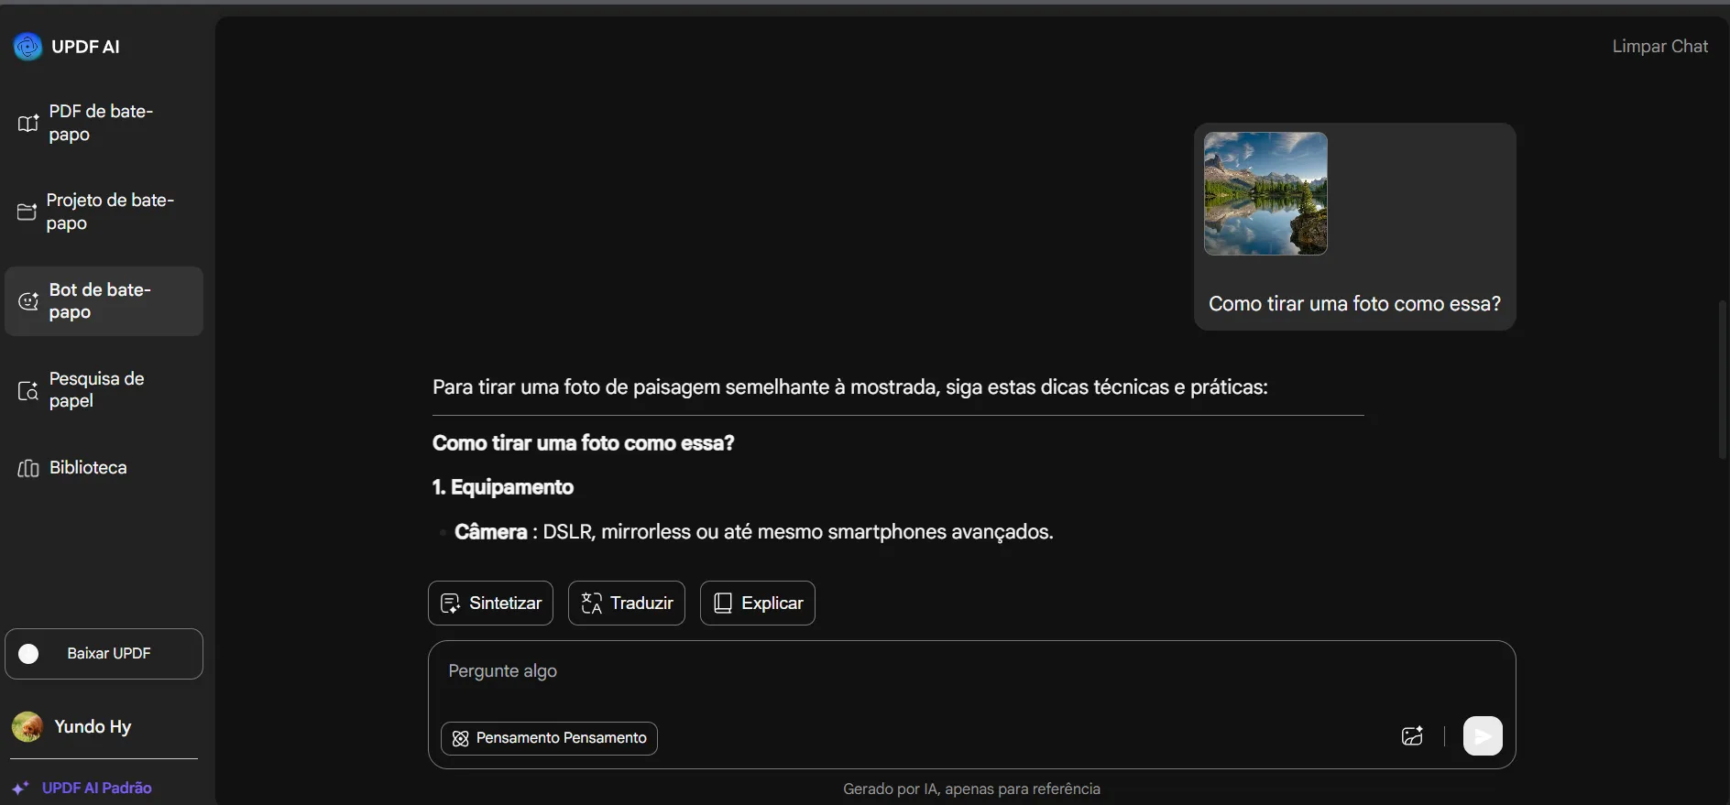Clear the conversation with Limpar Chat
This screenshot has width=1730, height=805.
1659,47
